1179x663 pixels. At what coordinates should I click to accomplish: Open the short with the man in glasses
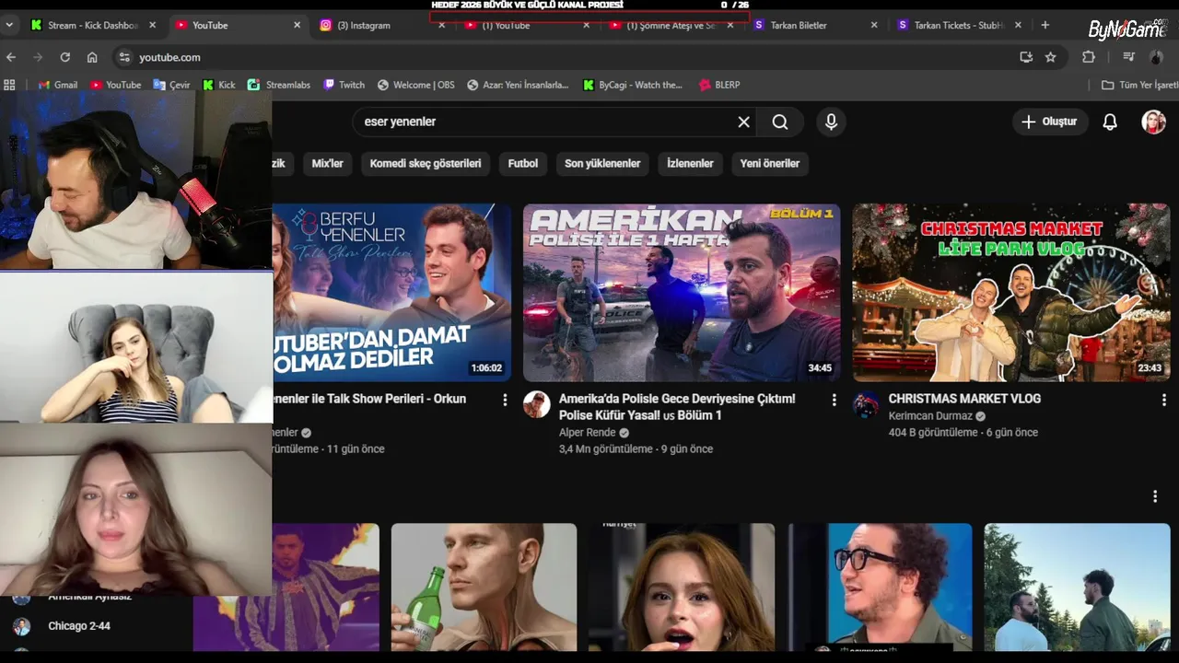coord(880,587)
